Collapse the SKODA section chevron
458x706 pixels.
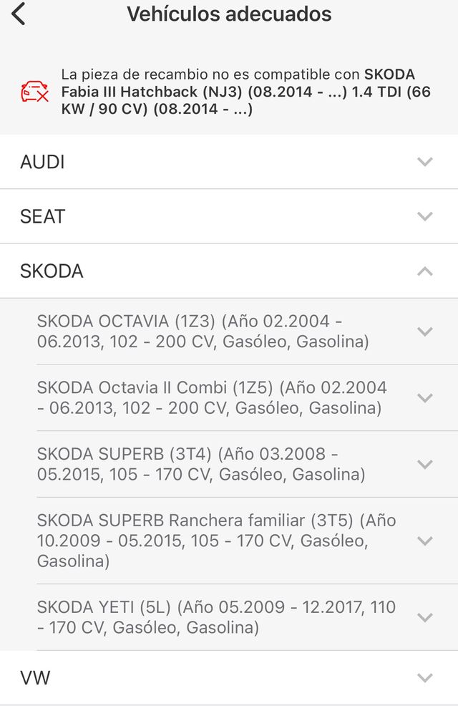click(x=425, y=271)
